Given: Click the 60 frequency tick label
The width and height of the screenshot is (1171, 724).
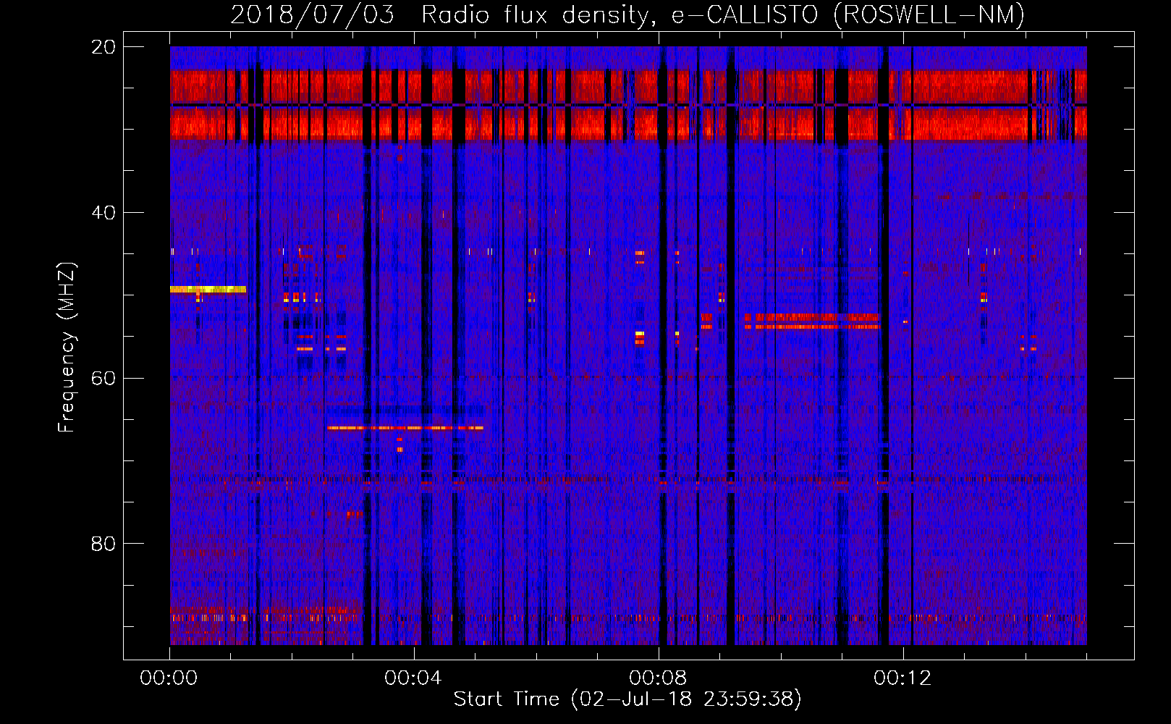Looking at the screenshot, I should (x=103, y=378).
